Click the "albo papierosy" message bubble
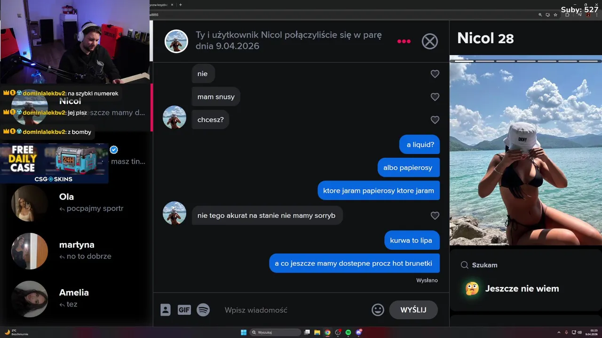Image resolution: width=602 pixels, height=338 pixels. 408,168
